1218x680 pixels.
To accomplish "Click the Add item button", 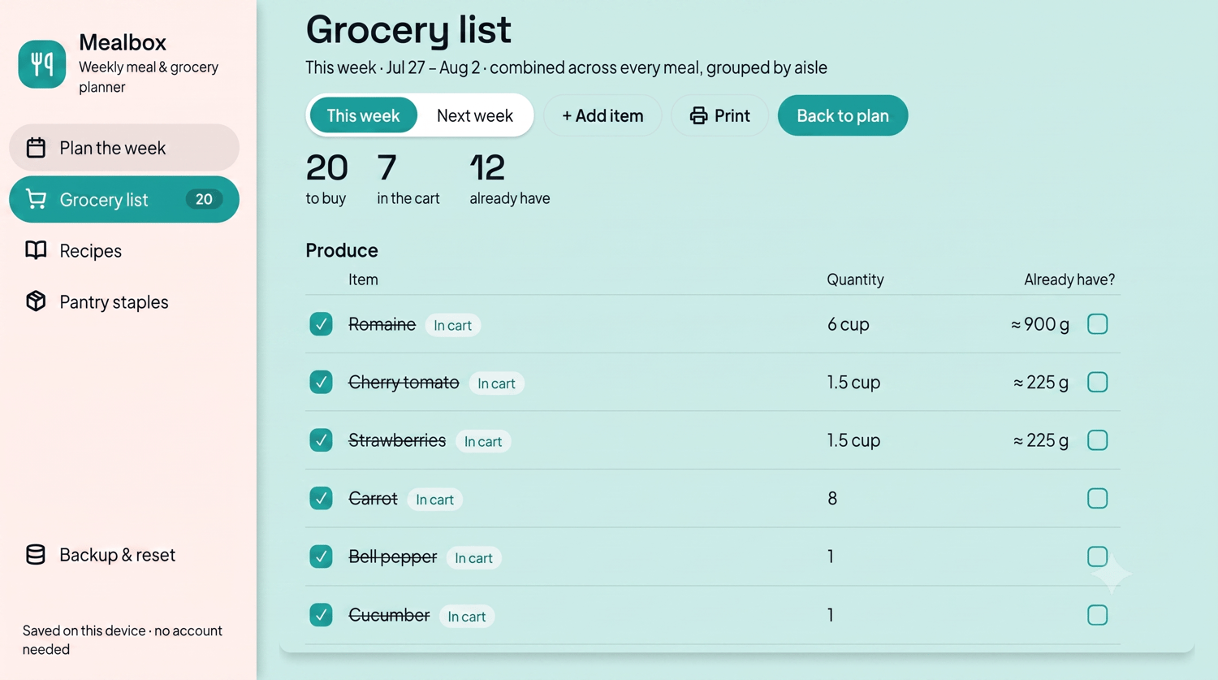I will tap(603, 115).
